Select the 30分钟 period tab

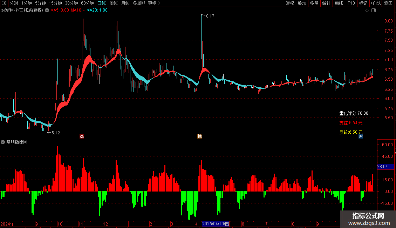click(71, 3)
